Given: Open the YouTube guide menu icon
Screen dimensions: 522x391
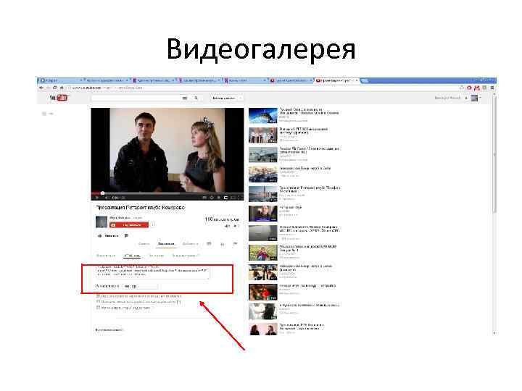Looking at the screenshot, I should click(44, 114).
